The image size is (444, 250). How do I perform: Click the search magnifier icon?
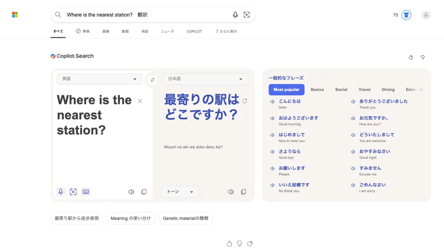click(x=58, y=15)
